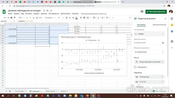Switch to the Настройки tab
The height and width of the screenshot is (98, 175).
tap(141, 25)
